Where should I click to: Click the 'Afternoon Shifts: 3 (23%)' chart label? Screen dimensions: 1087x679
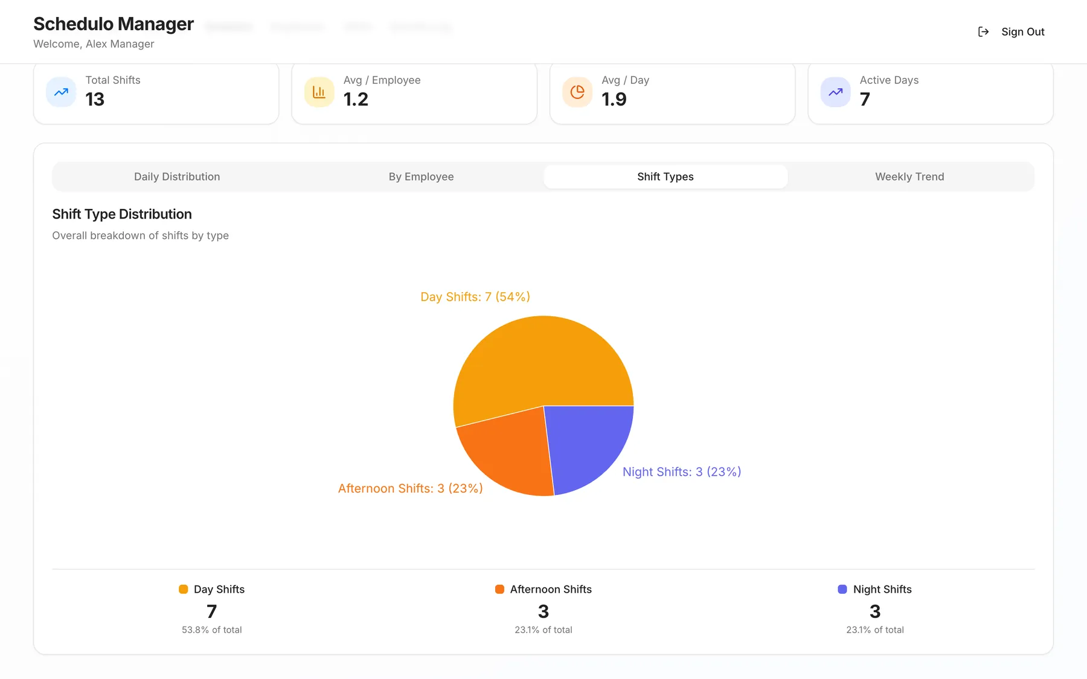[411, 488]
